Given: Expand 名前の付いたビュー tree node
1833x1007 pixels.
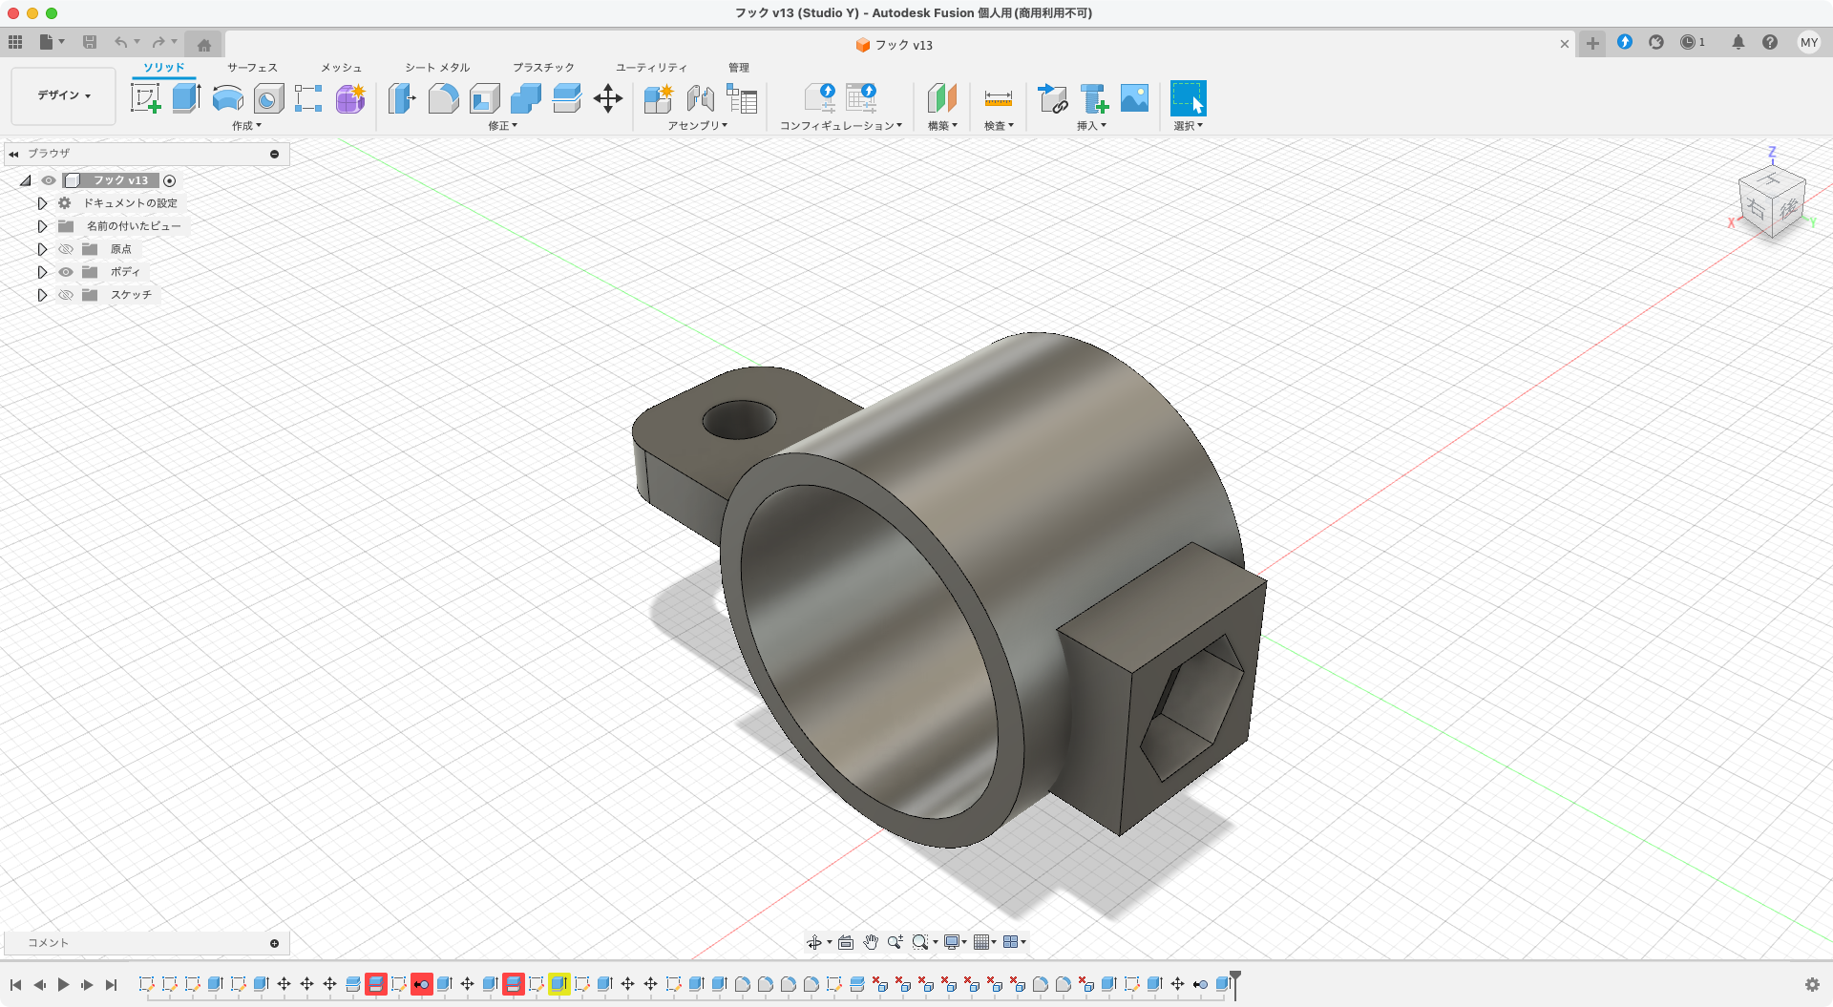Looking at the screenshot, I should click(x=42, y=226).
